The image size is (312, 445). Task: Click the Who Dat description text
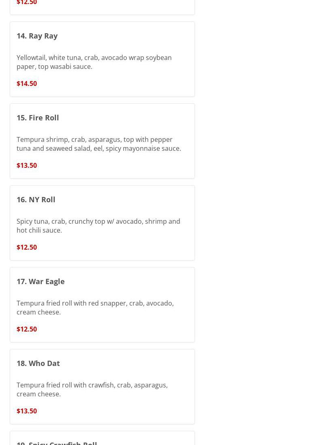point(92,389)
